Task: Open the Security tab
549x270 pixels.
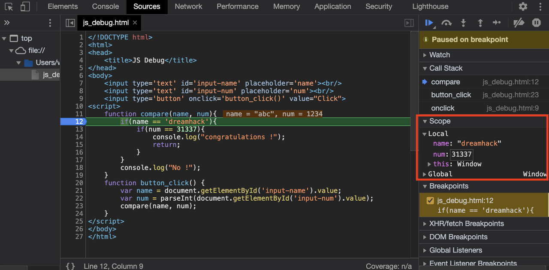Action: pyautogui.click(x=379, y=6)
